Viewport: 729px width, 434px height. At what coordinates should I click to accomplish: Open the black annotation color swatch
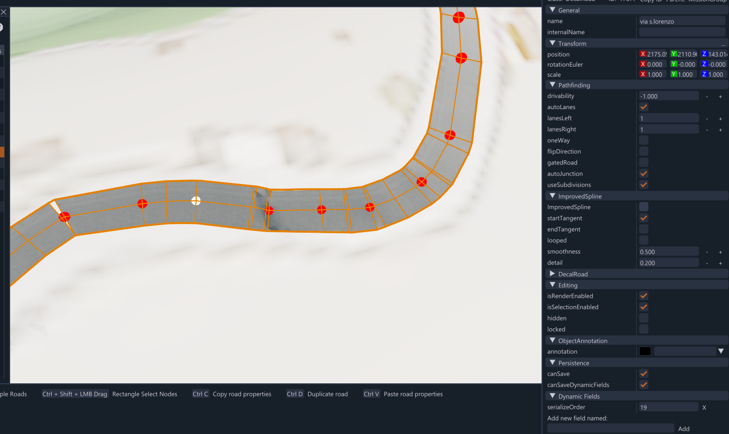coord(645,351)
